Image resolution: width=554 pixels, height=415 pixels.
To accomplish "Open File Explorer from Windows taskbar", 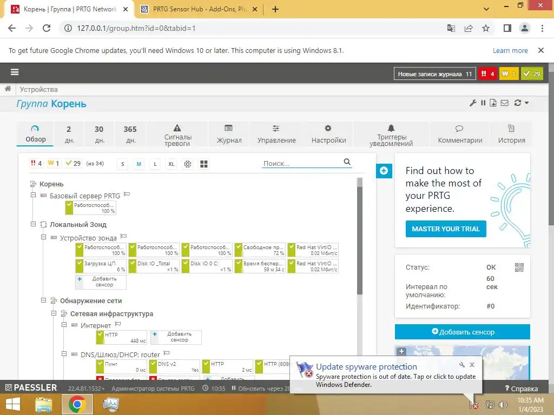I will tap(43, 404).
